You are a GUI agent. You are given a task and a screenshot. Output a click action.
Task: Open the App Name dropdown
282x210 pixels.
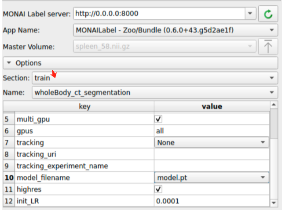[176, 30]
